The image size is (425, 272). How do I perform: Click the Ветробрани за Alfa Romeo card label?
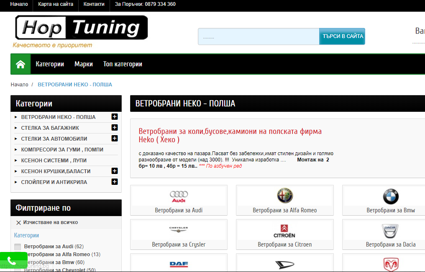click(284, 210)
